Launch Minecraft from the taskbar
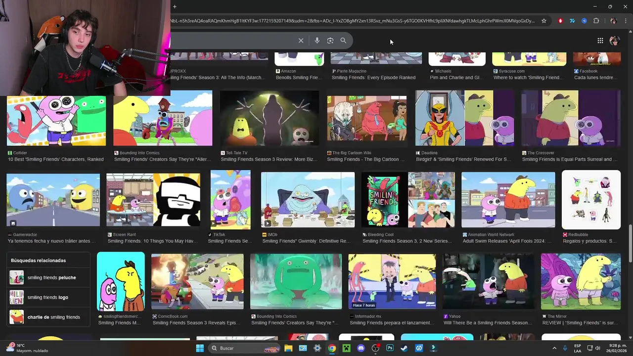633x356 pixels. pyautogui.click(x=347, y=348)
